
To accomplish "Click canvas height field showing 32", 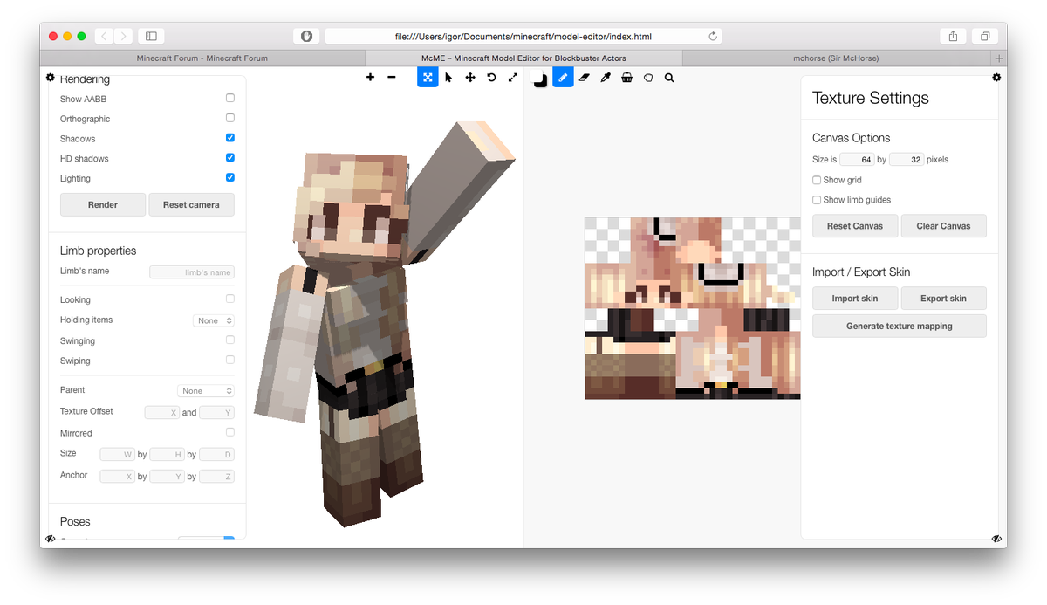I will coord(907,160).
